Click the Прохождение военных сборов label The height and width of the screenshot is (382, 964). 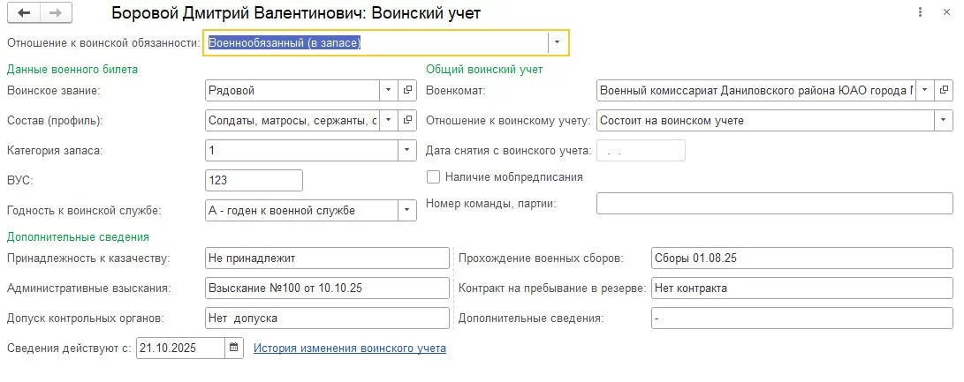tap(541, 258)
